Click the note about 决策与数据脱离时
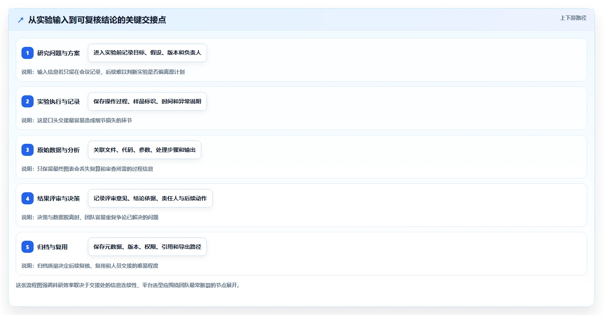 tap(90, 217)
